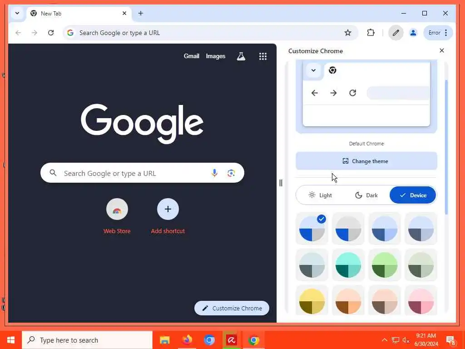Close the New Tab tab
Screen dimensions: 465x349
point(124,13)
